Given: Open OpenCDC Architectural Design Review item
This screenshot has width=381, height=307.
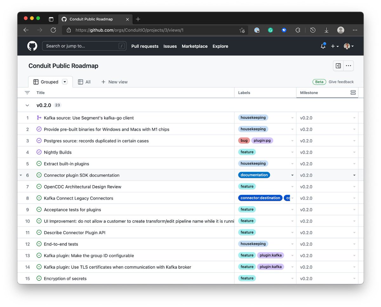Looking at the screenshot, I should click(x=83, y=187).
